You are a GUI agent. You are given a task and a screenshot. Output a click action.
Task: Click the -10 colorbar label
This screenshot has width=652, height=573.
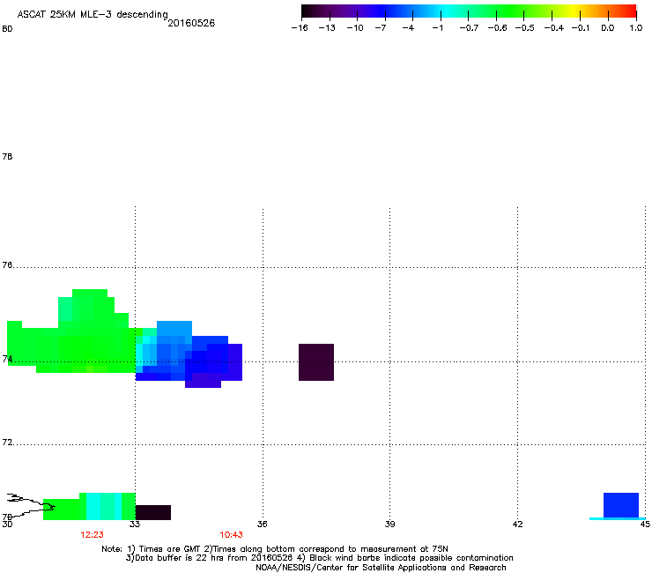click(x=355, y=28)
